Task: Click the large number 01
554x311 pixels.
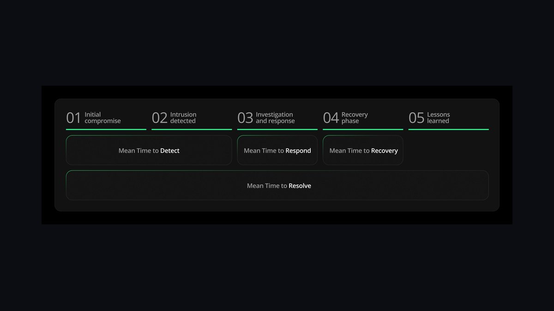Action: pos(73,118)
